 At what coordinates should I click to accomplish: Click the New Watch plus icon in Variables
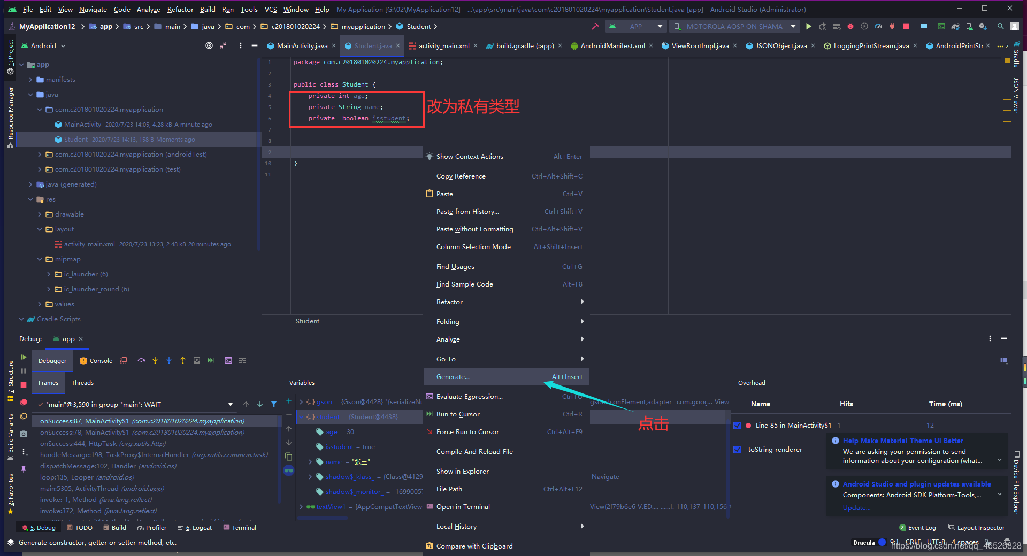[x=289, y=401]
